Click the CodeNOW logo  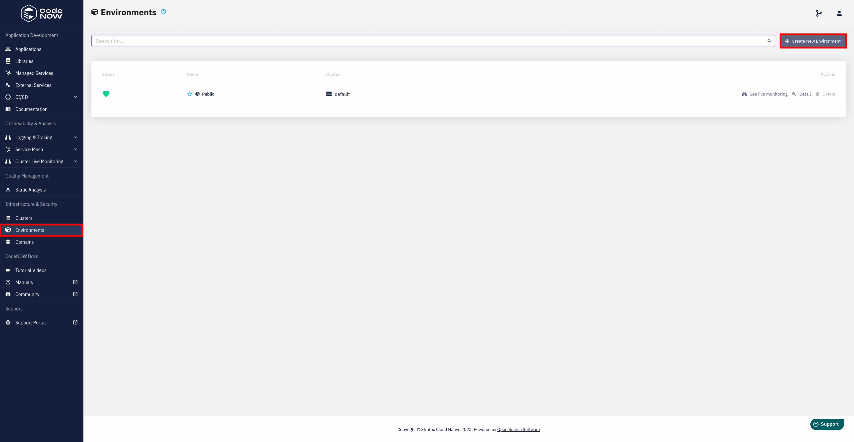[x=42, y=13]
